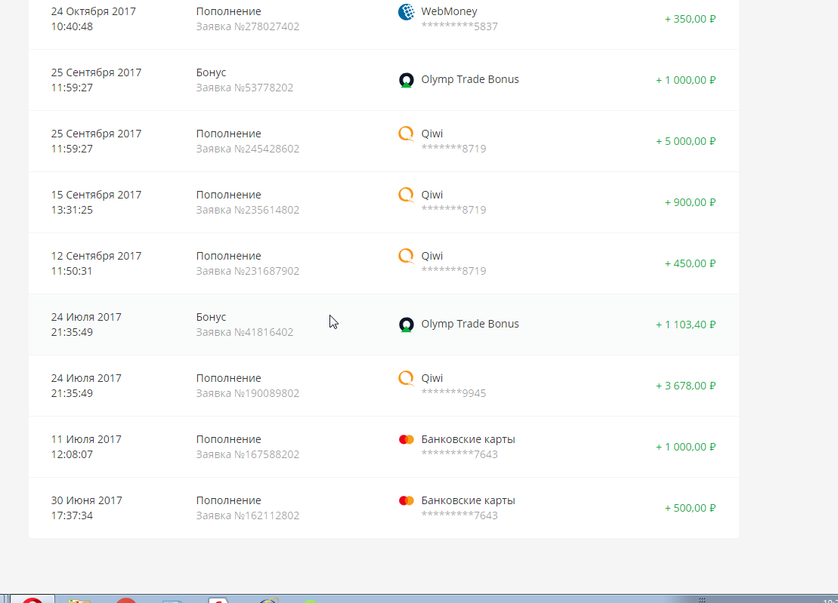Click Банковские карты label in 30 Июня row
The width and height of the screenshot is (838, 603).
pos(468,500)
